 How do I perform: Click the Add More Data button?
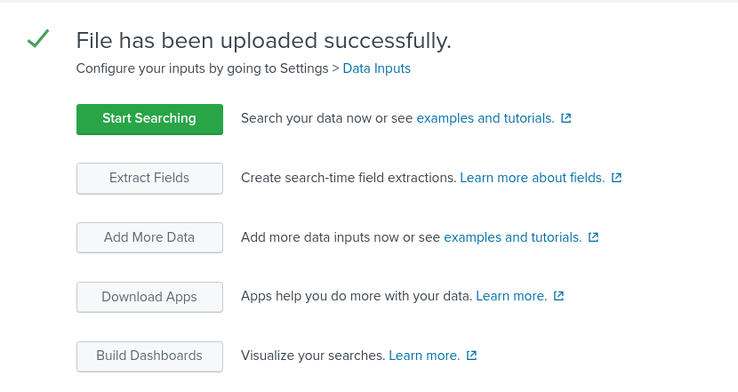[x=149, y=237]
